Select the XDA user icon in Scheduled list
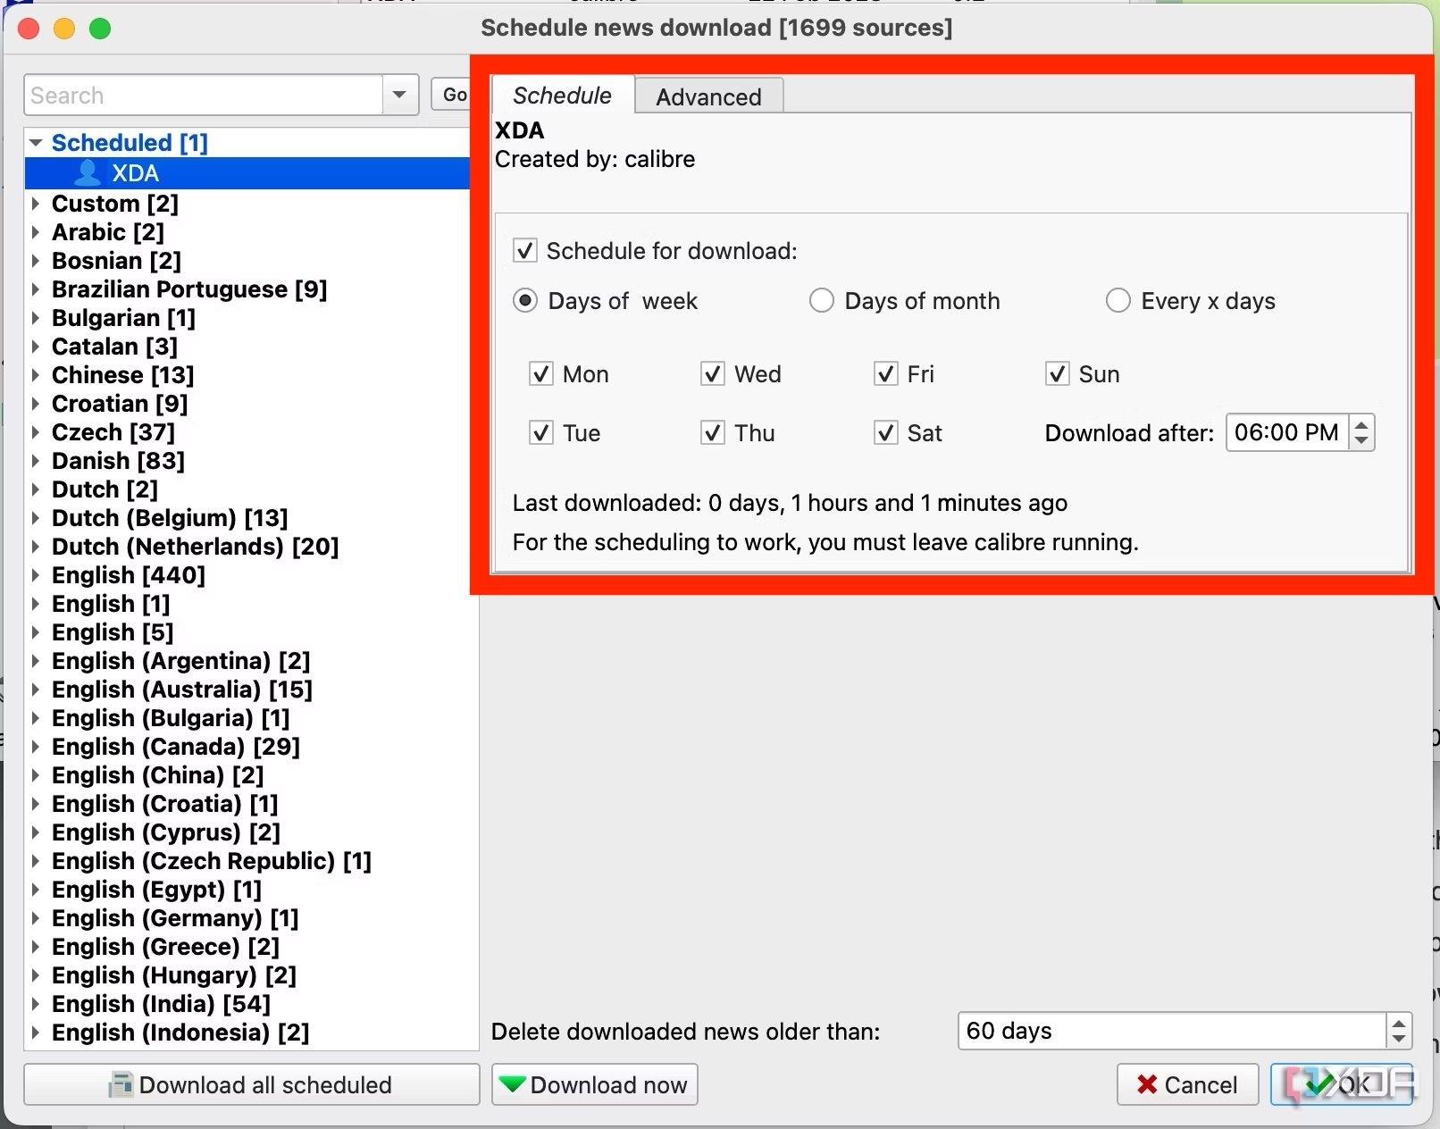The height and width of the screenshot is (1129, 1440). [x=88, y=172]
